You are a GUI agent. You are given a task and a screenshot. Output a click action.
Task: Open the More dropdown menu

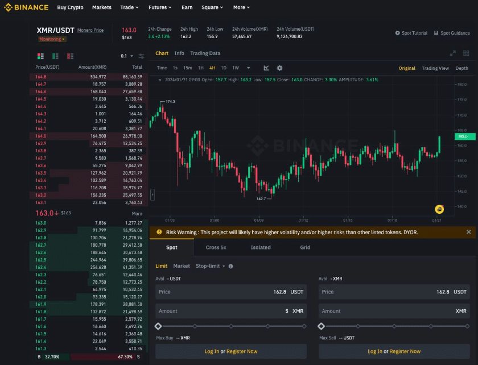click(x=241, y=7)
